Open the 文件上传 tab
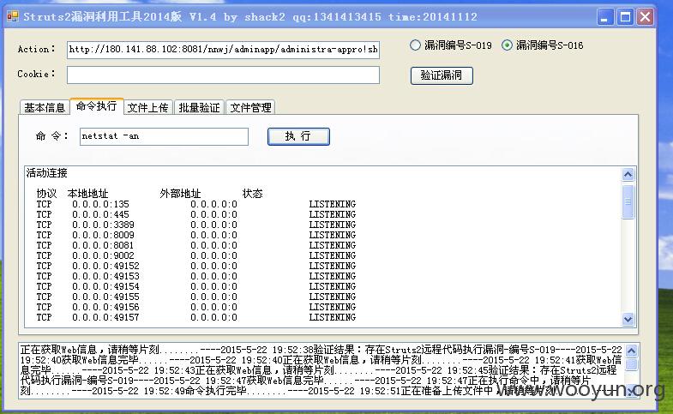 [x=148, y=107]
